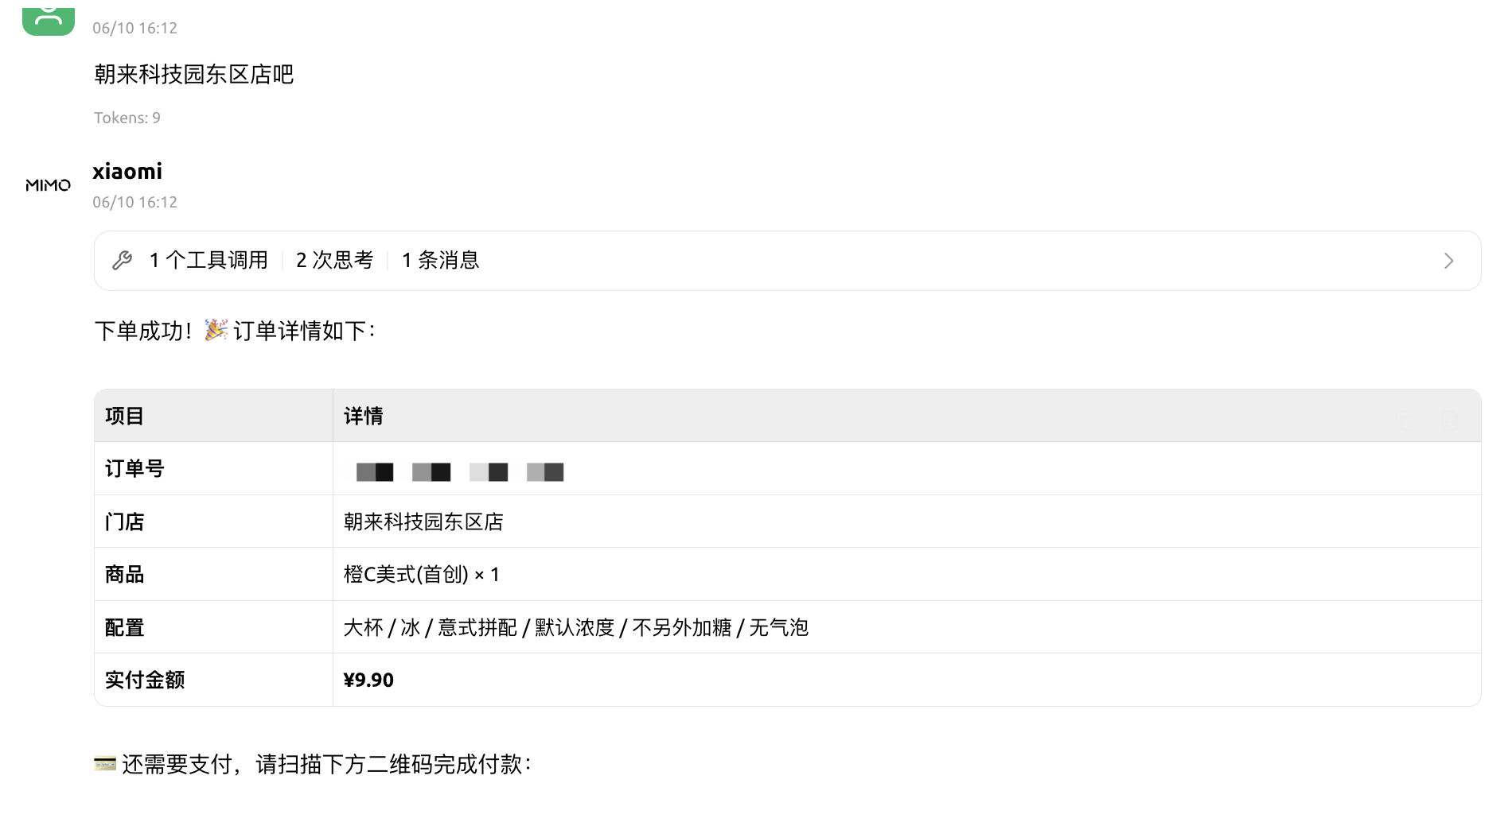The image size is (1512, 822).
Task: Click the timestamp under the xiaomi name
Action: pyautogui.click(x=134, y=202)
